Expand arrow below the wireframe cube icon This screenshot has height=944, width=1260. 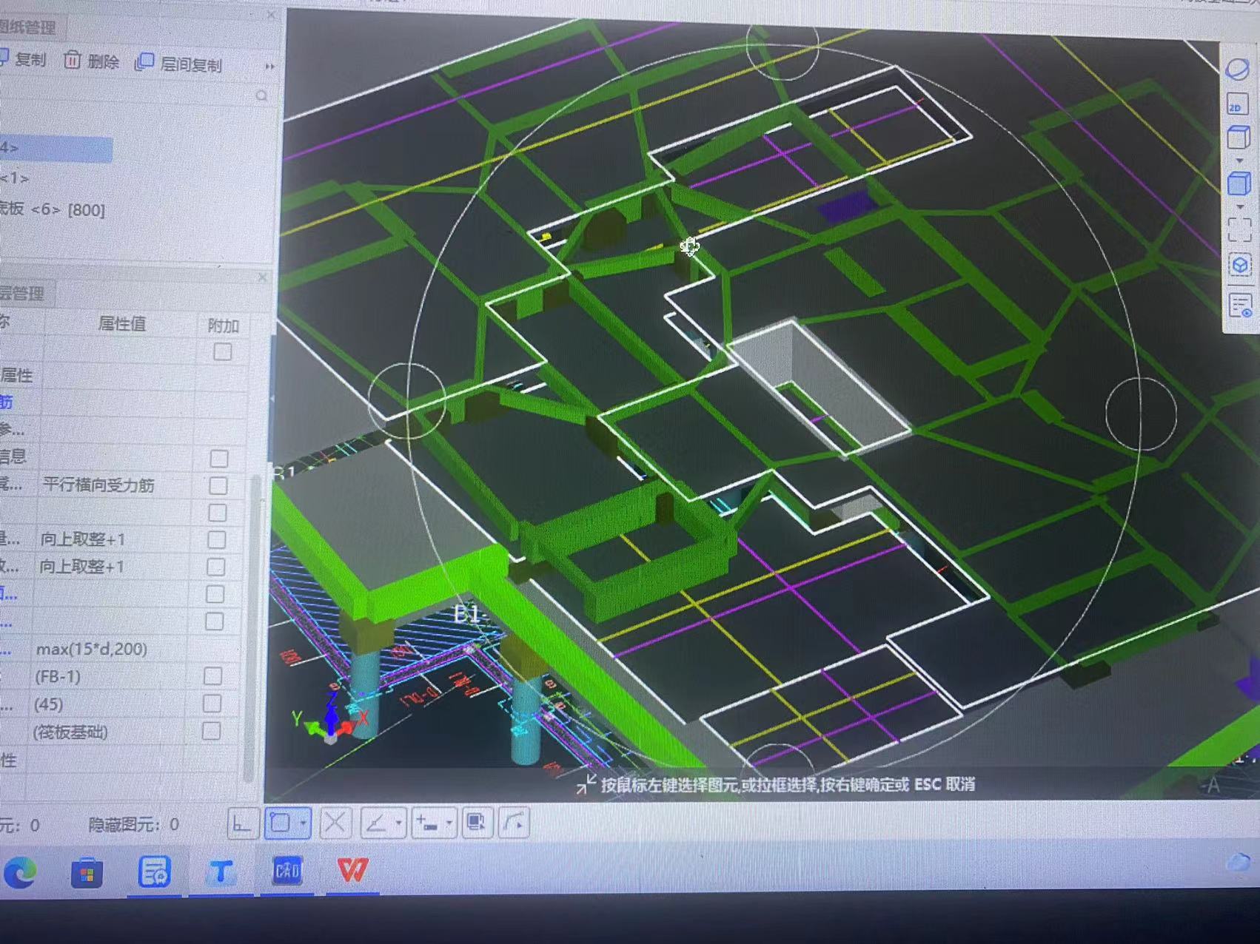1239,161
